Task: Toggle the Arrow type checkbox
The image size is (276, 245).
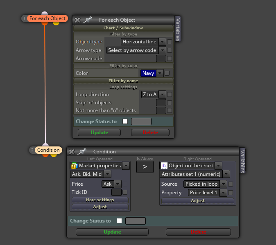Action: tap(170, 50)
